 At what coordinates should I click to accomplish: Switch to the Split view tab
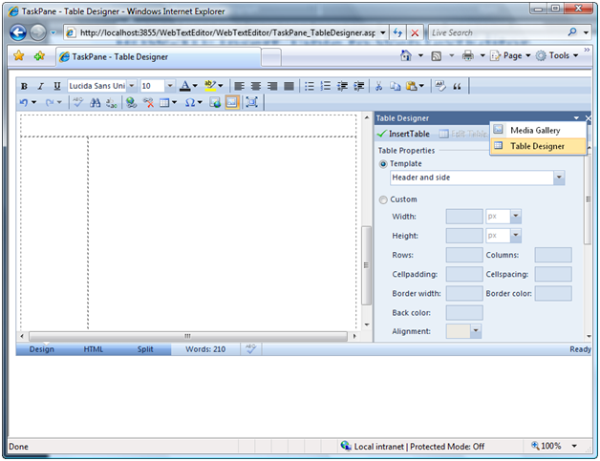click(145, 349)
